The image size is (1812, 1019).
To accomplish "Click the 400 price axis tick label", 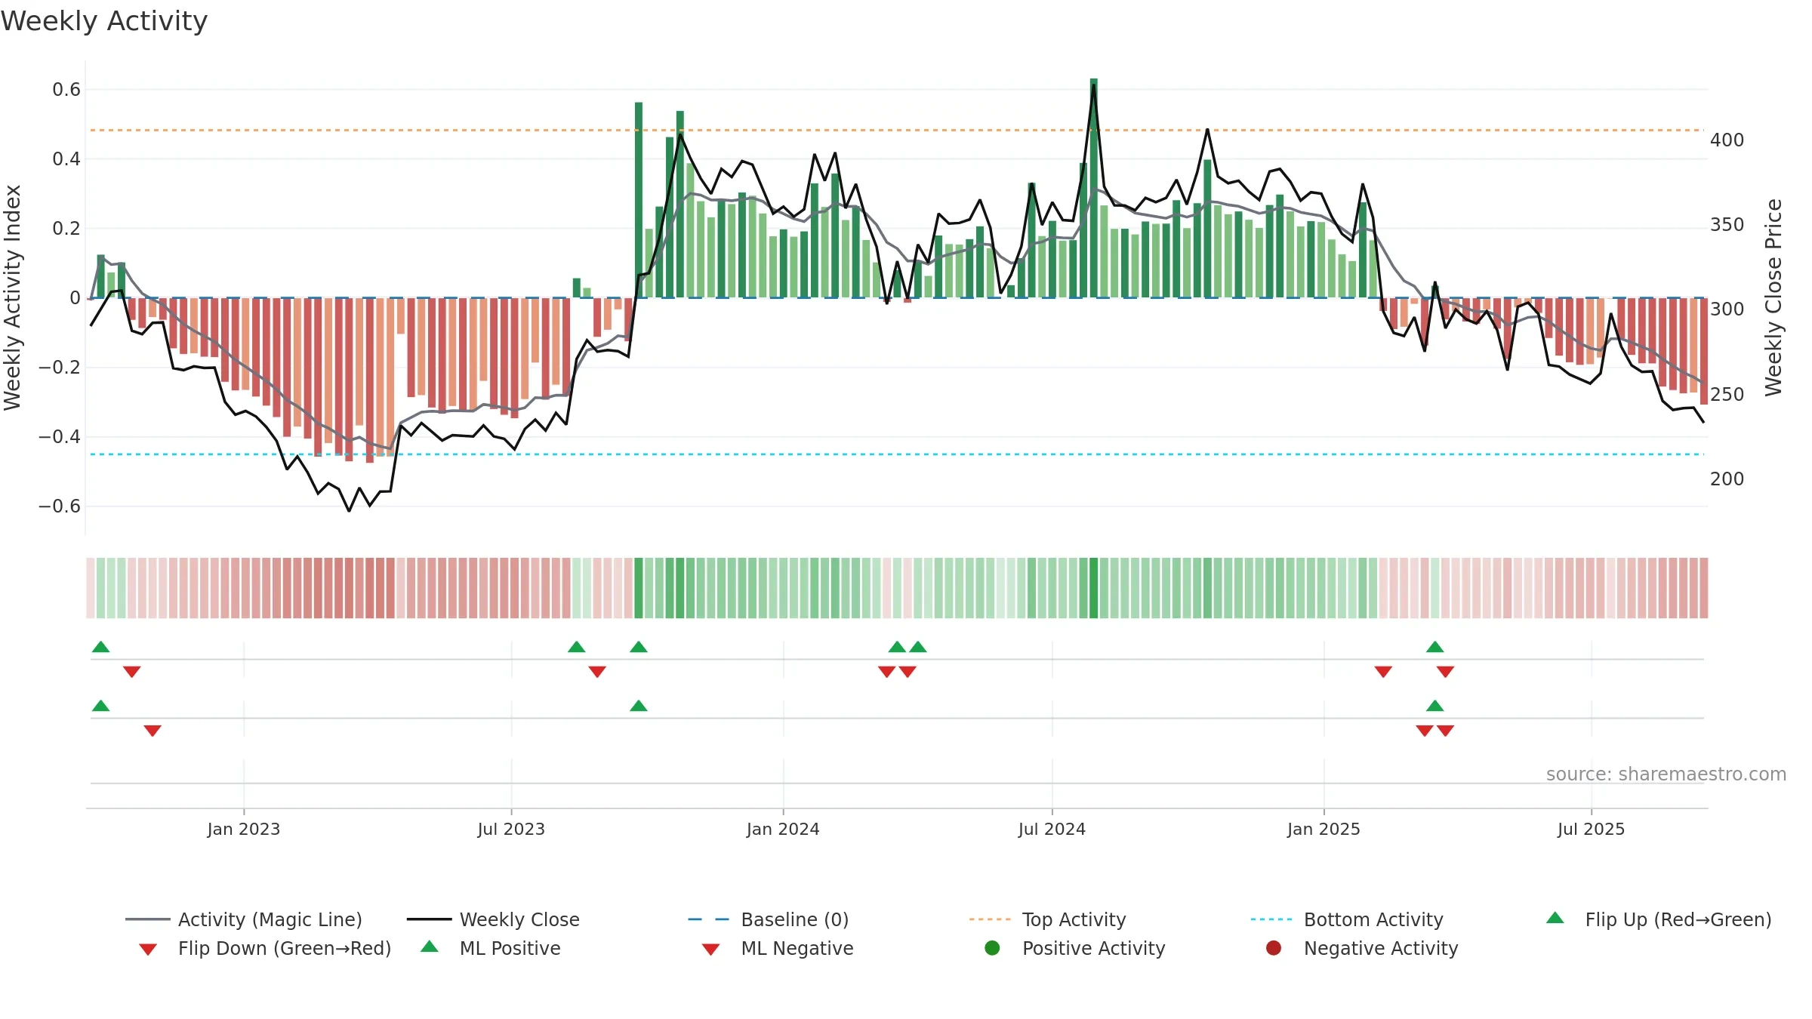I will coord(1727,140).
